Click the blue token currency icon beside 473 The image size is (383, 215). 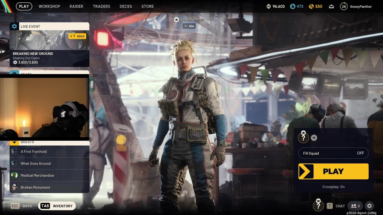point(292,6)
